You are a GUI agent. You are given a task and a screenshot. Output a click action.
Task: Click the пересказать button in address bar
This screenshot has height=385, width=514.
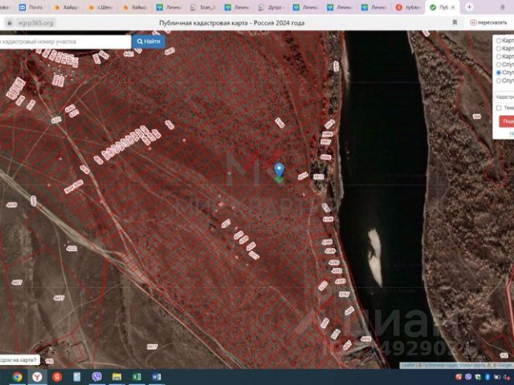click(488, 22)
